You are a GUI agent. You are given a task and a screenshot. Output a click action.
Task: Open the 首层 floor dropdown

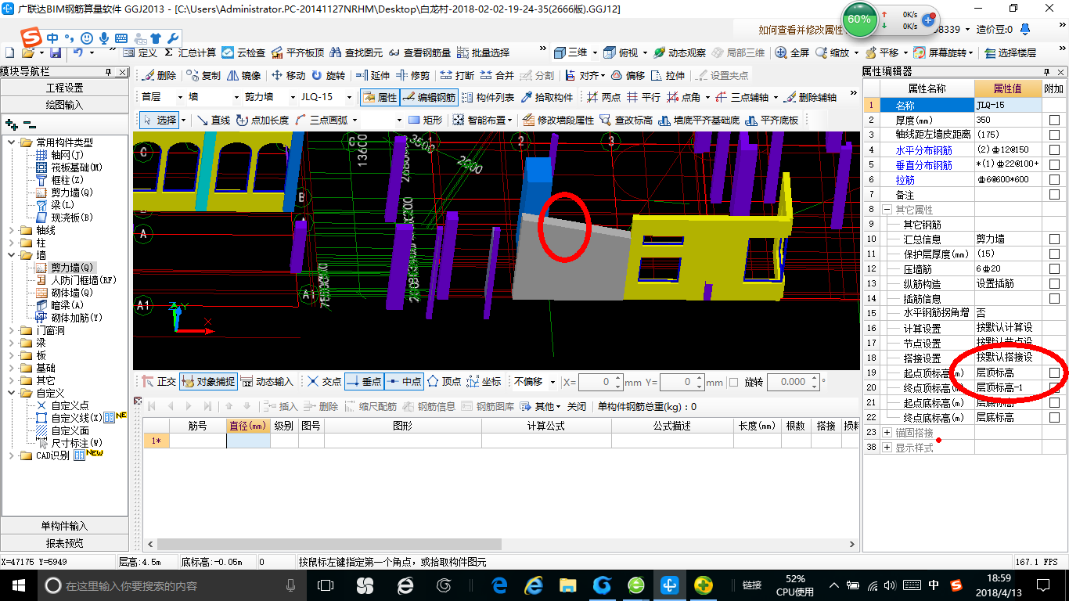click(182, 97)
